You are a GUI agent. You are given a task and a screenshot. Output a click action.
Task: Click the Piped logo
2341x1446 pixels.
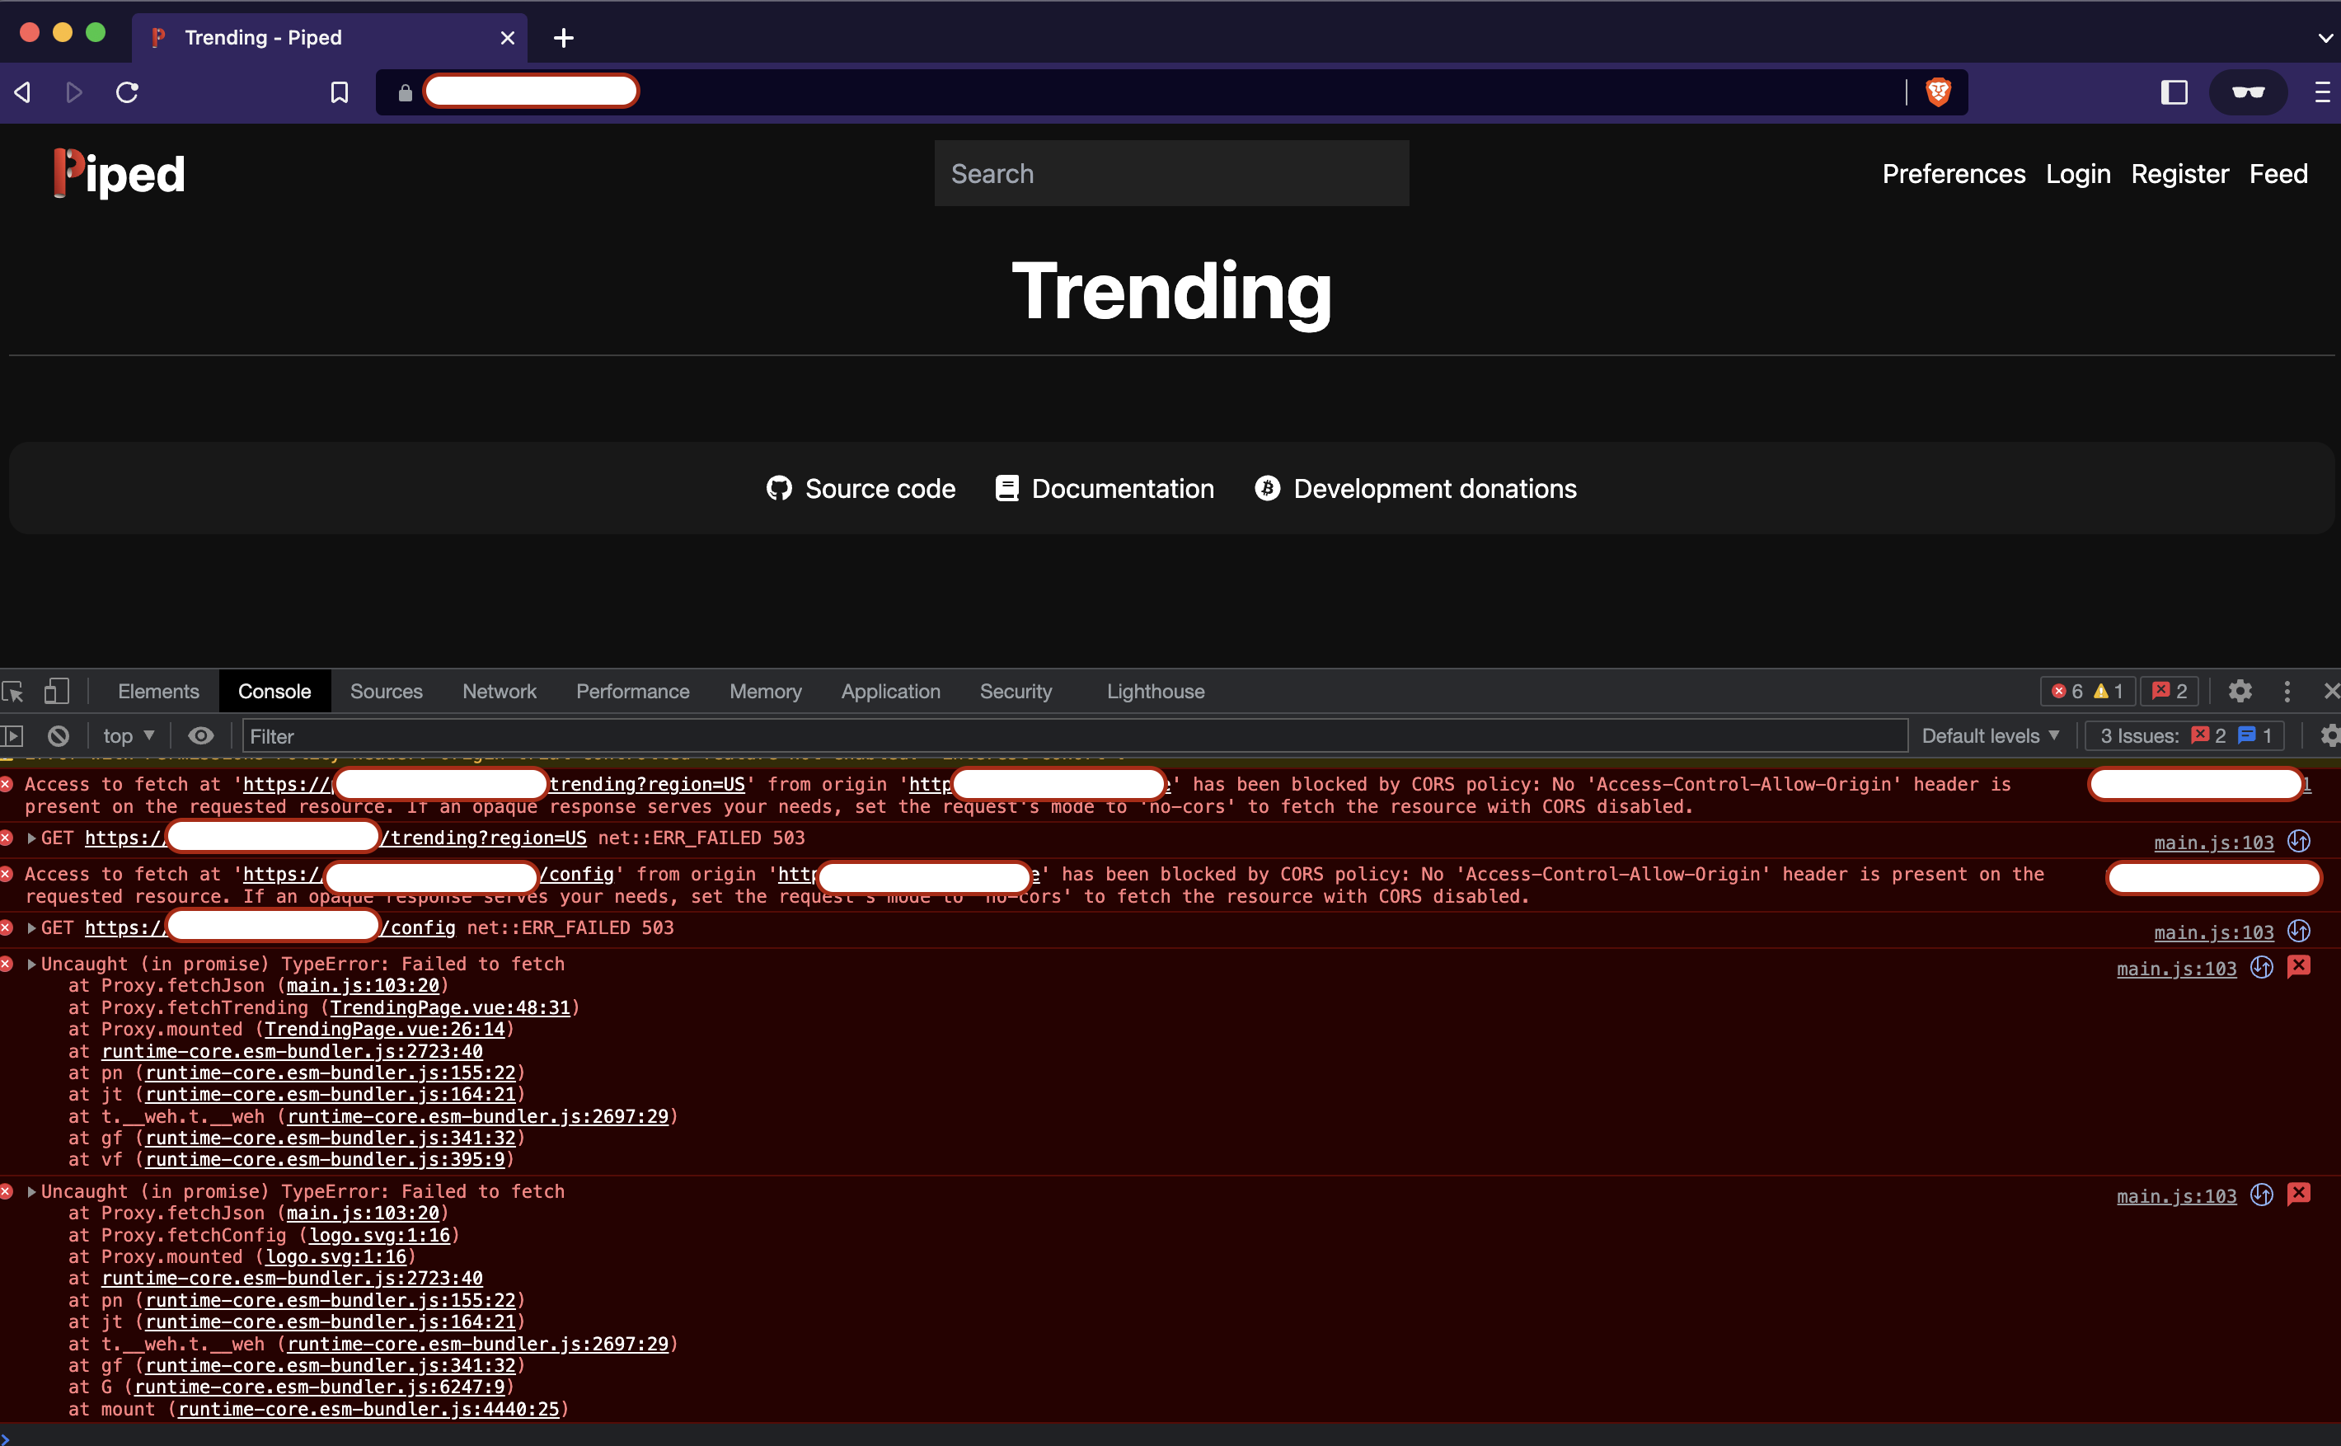(118, 173)
